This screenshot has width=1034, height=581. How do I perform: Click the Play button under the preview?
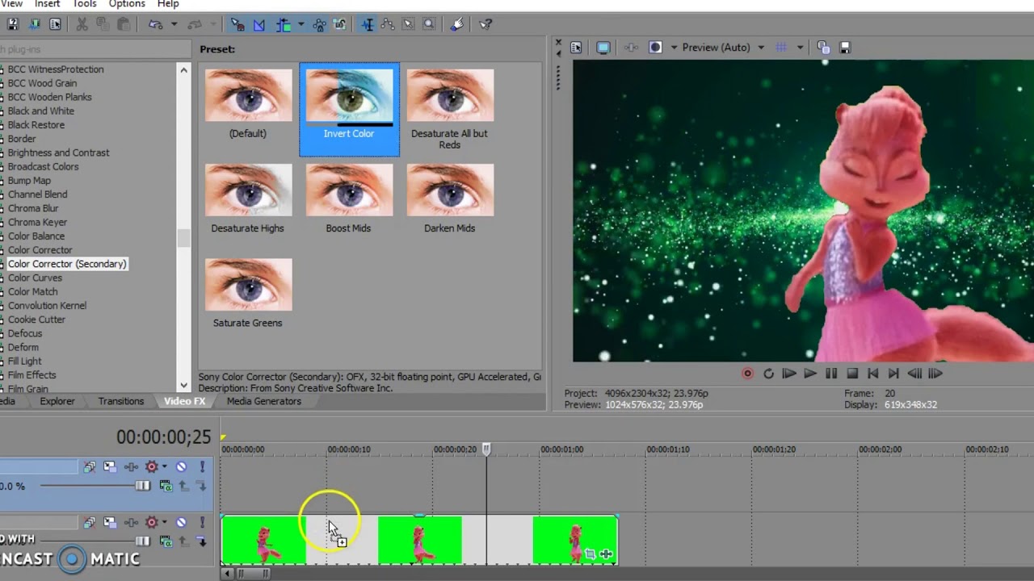810,374
